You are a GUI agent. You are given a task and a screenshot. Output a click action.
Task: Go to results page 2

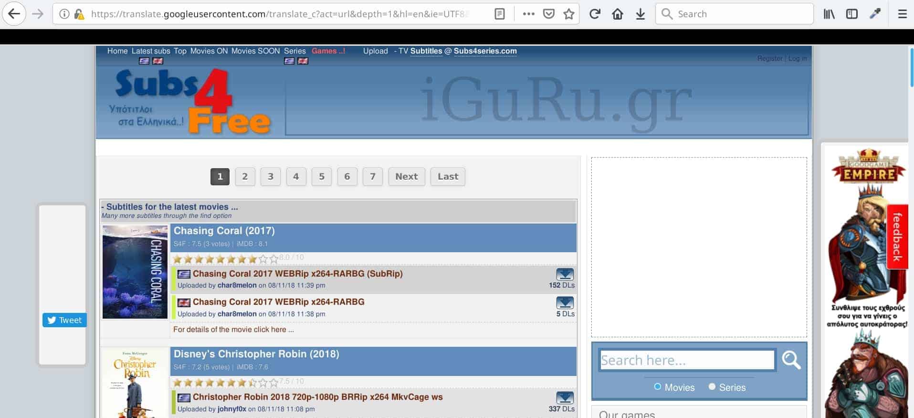coord(245,177)
